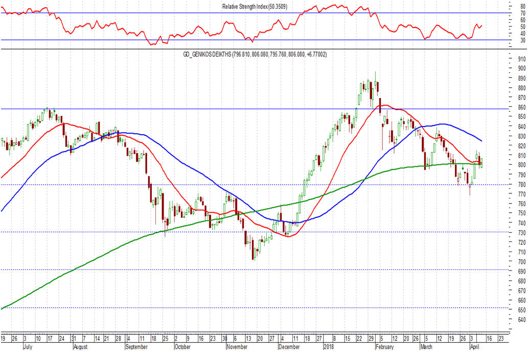Click date label 22 in January 2018
The image size is (528, 351).
[359, 339]
